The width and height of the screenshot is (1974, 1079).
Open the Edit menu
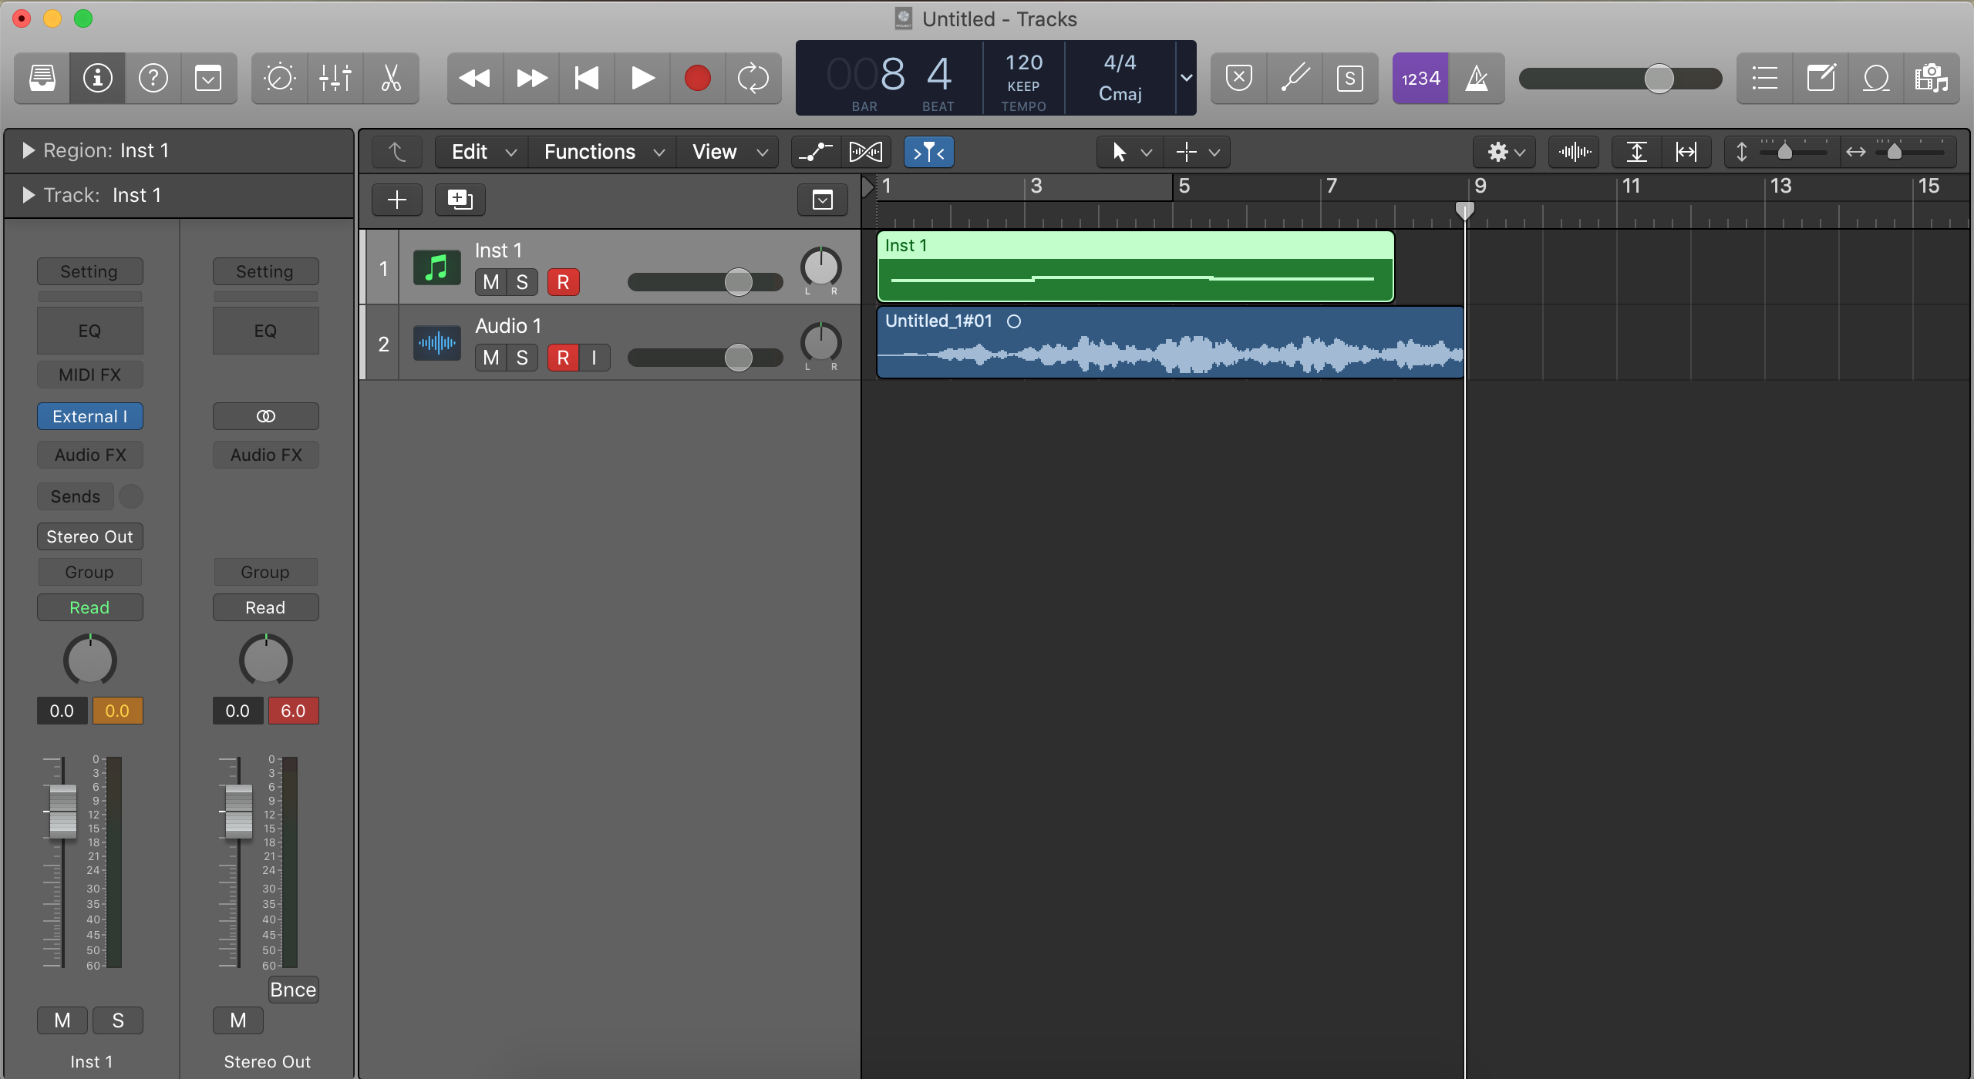(x=482, y=152)
